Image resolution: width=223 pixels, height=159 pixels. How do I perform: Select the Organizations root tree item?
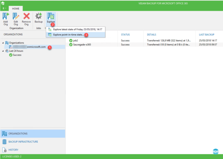(x=17, y=43)
